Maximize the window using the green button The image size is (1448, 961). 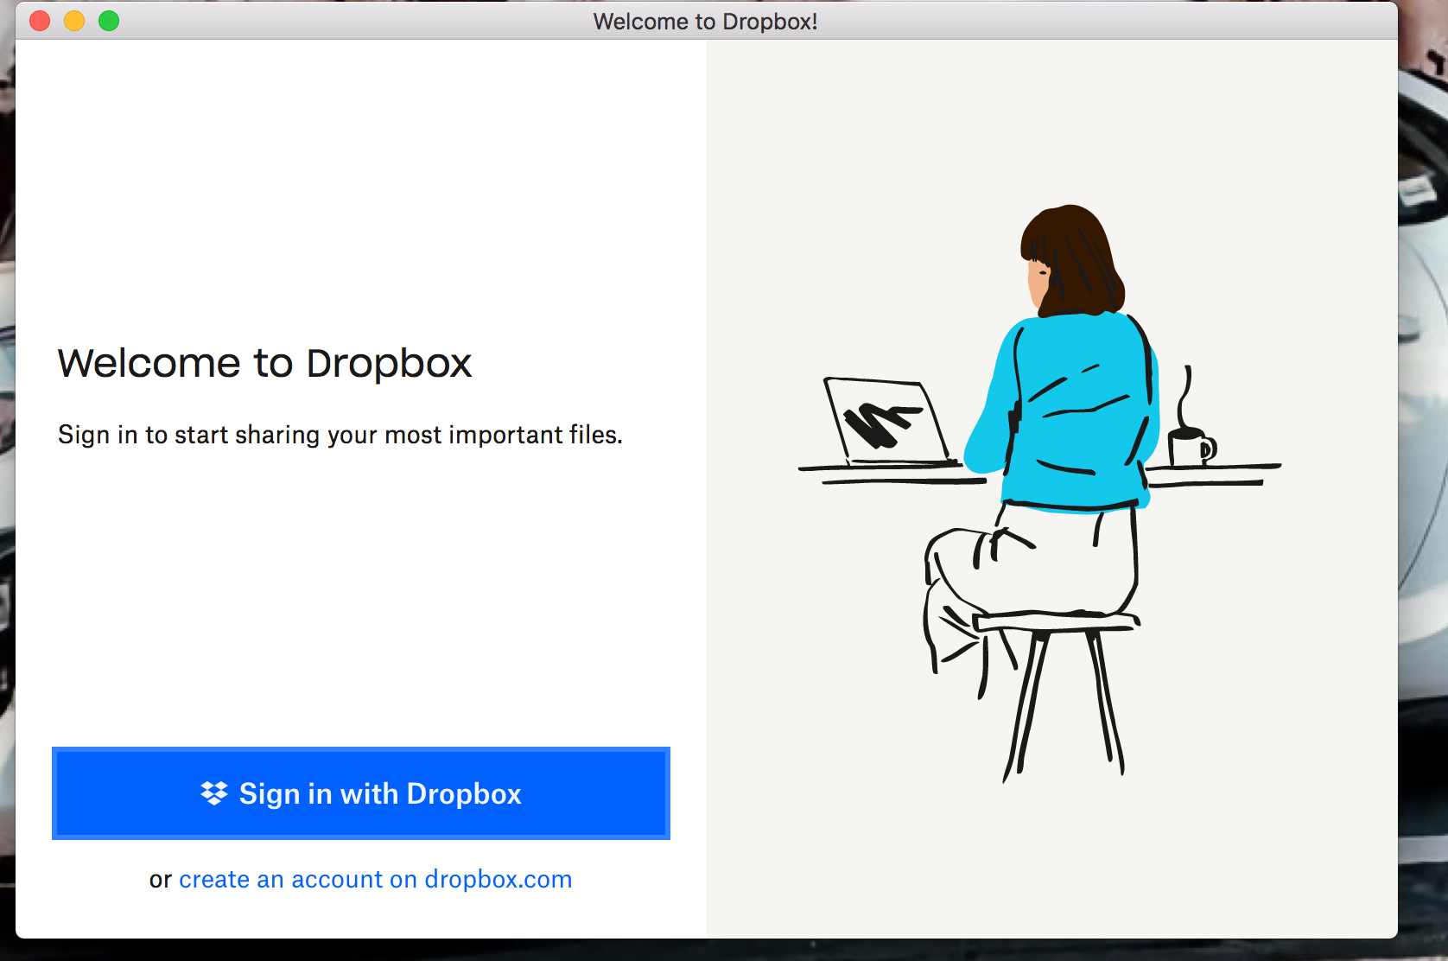(109, 21)
